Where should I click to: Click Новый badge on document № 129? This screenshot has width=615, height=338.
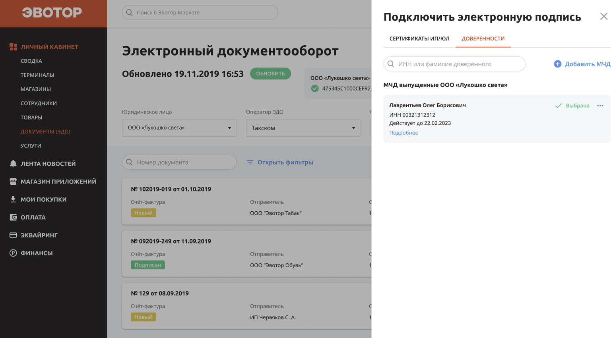(x=144, y=317)
